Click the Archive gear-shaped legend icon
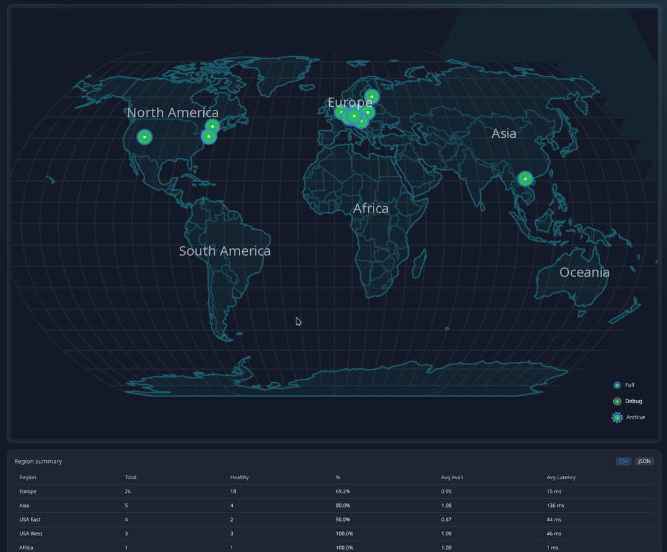 point(616,417)
